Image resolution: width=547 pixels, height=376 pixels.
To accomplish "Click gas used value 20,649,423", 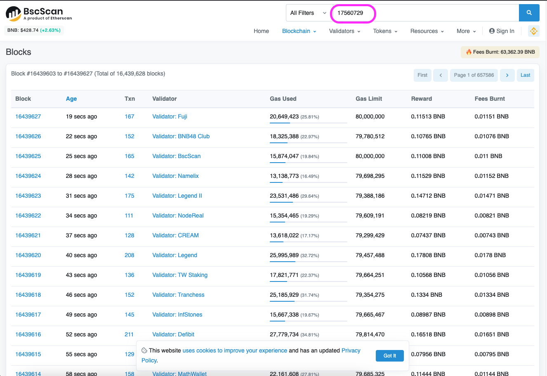I will click(284, 116).
